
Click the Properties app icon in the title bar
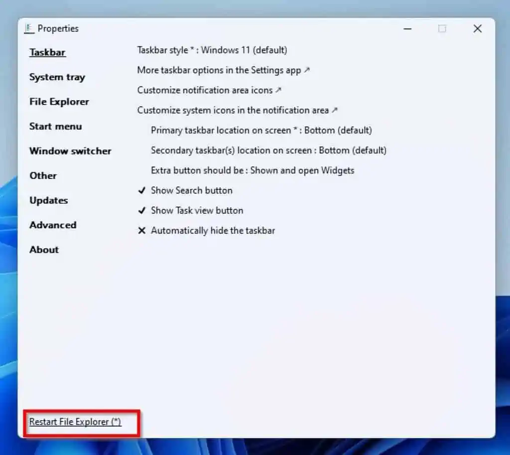[x=29, y=28]
